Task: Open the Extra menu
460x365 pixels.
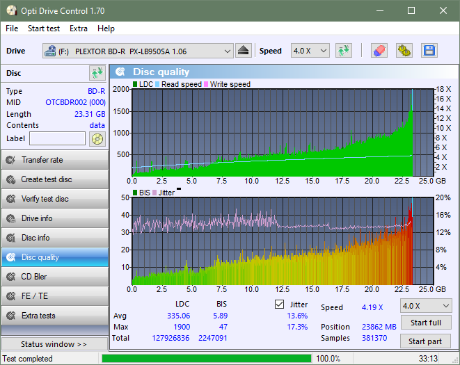Action: tap(79, 29)
